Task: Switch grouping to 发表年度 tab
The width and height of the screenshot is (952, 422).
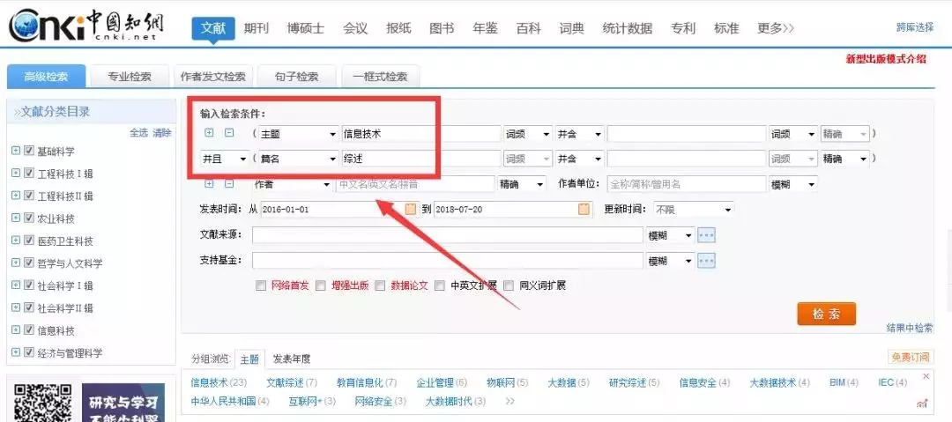Action: click(x=292, y=359)
